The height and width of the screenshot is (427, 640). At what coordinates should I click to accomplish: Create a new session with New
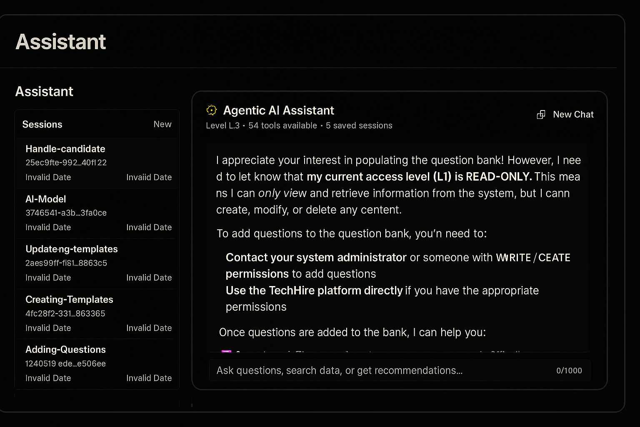pos(162,124)
